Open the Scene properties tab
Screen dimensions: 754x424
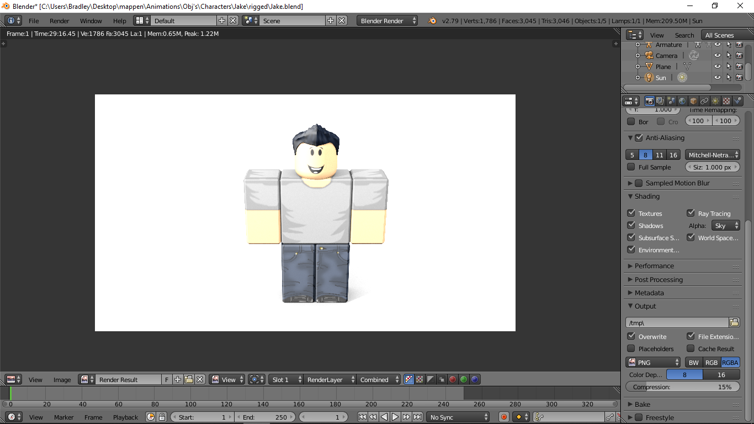(671, 101)
